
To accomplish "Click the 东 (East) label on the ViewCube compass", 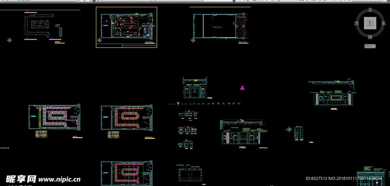I will pyautogui.click(x=383, y=24).
